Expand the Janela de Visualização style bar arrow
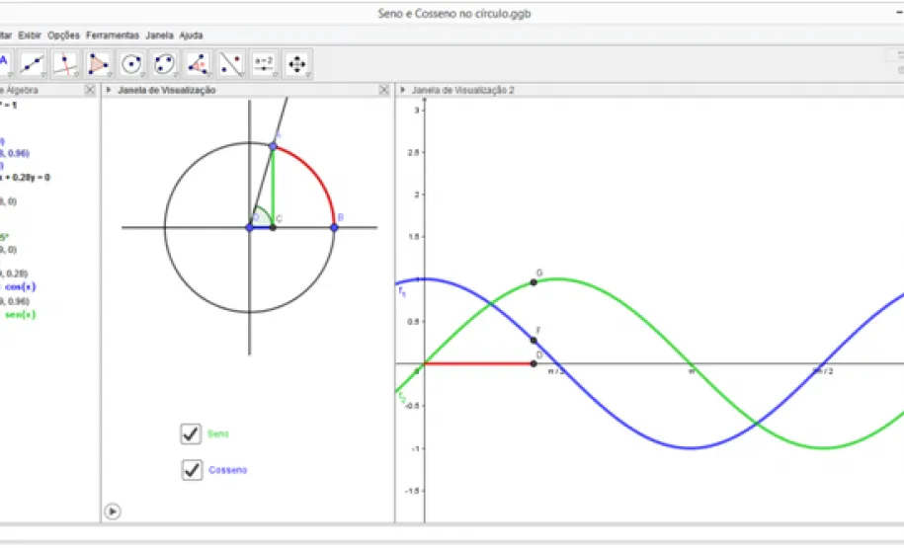 coord(110,90)
